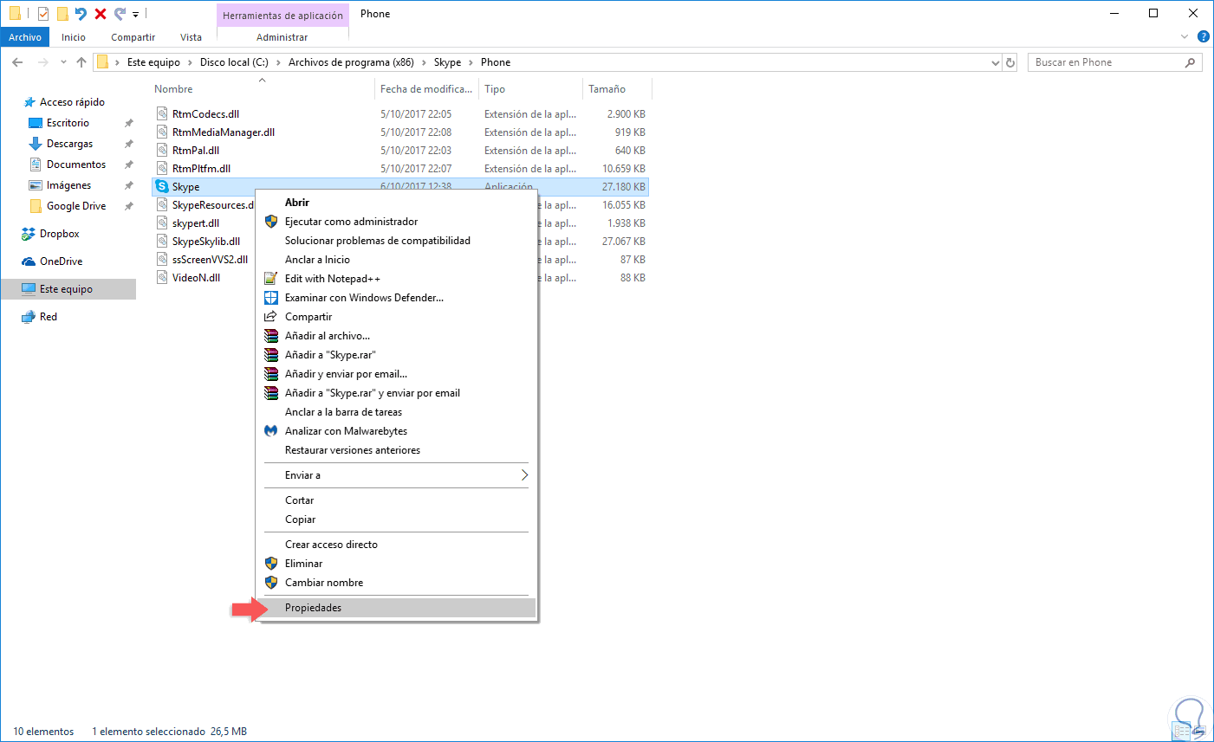This screenshot has width=1214, height=742.
Task: Go up one folder level with up arrow
Action: (x=81, y=62)
